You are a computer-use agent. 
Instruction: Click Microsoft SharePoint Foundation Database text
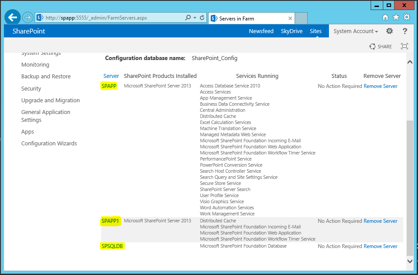coord(243,246)
